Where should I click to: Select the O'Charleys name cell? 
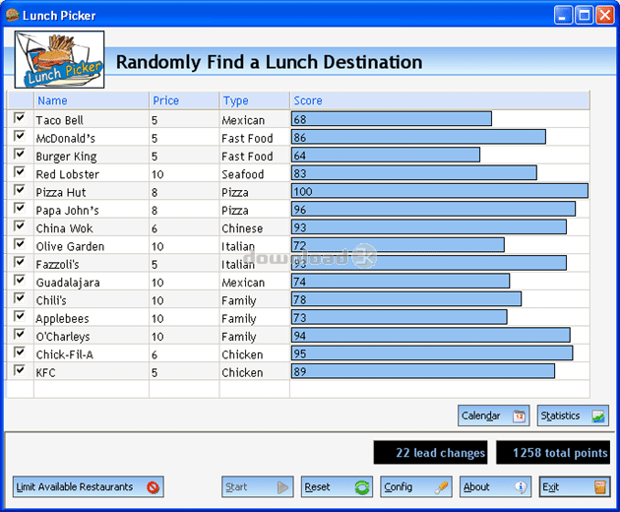point(92,336)
